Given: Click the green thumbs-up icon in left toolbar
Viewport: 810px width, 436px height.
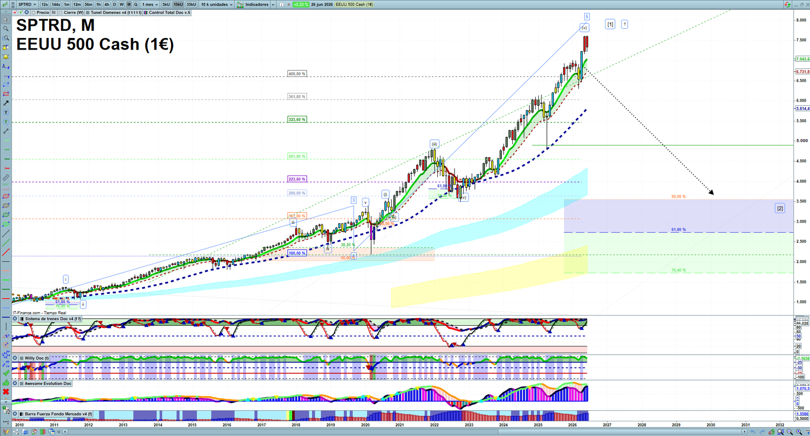Looking at the screenshot, I should click(x=6, y=382).
